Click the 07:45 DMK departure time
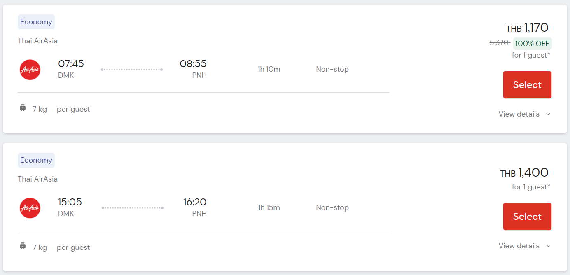 click(71, 64)
